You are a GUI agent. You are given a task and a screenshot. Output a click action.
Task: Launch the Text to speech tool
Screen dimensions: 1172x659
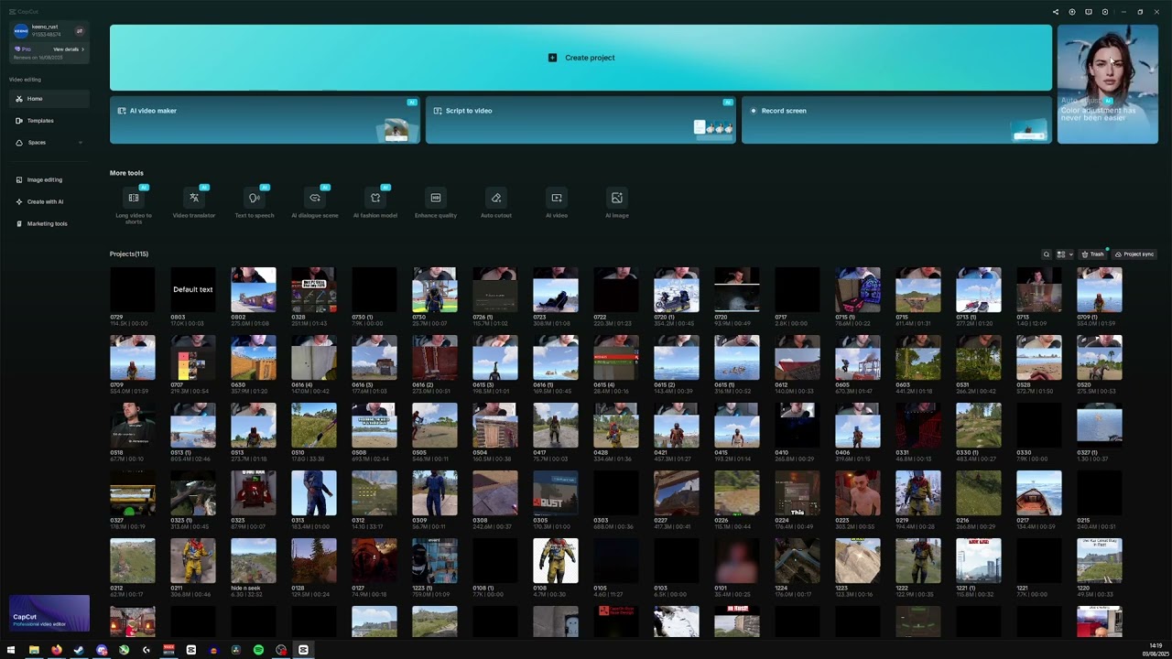click(255, 202)
